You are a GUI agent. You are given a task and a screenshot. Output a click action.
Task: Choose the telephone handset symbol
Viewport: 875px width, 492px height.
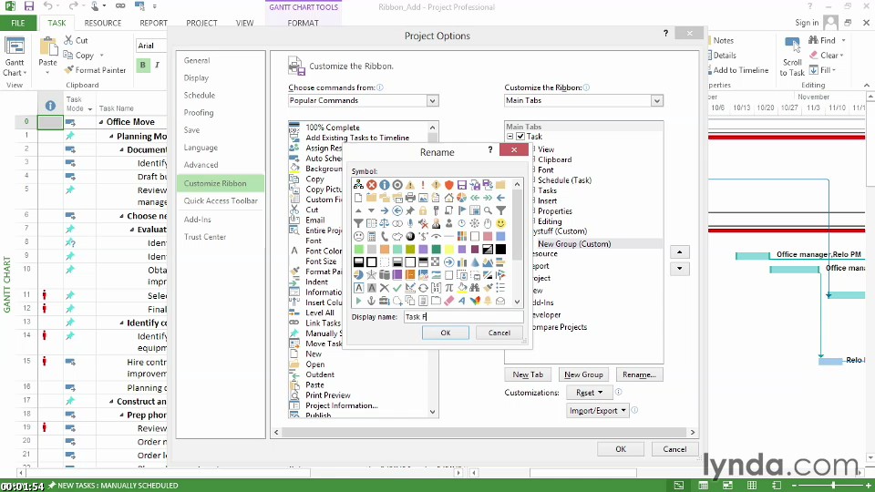pyautogui.click(x=385, y=236)
